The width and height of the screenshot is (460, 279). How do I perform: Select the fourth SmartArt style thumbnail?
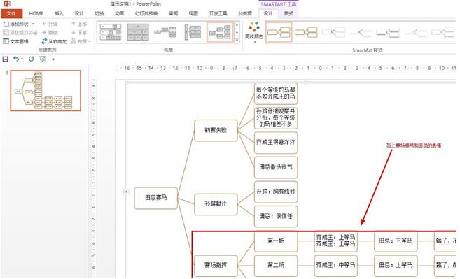(x=361, y=32)
